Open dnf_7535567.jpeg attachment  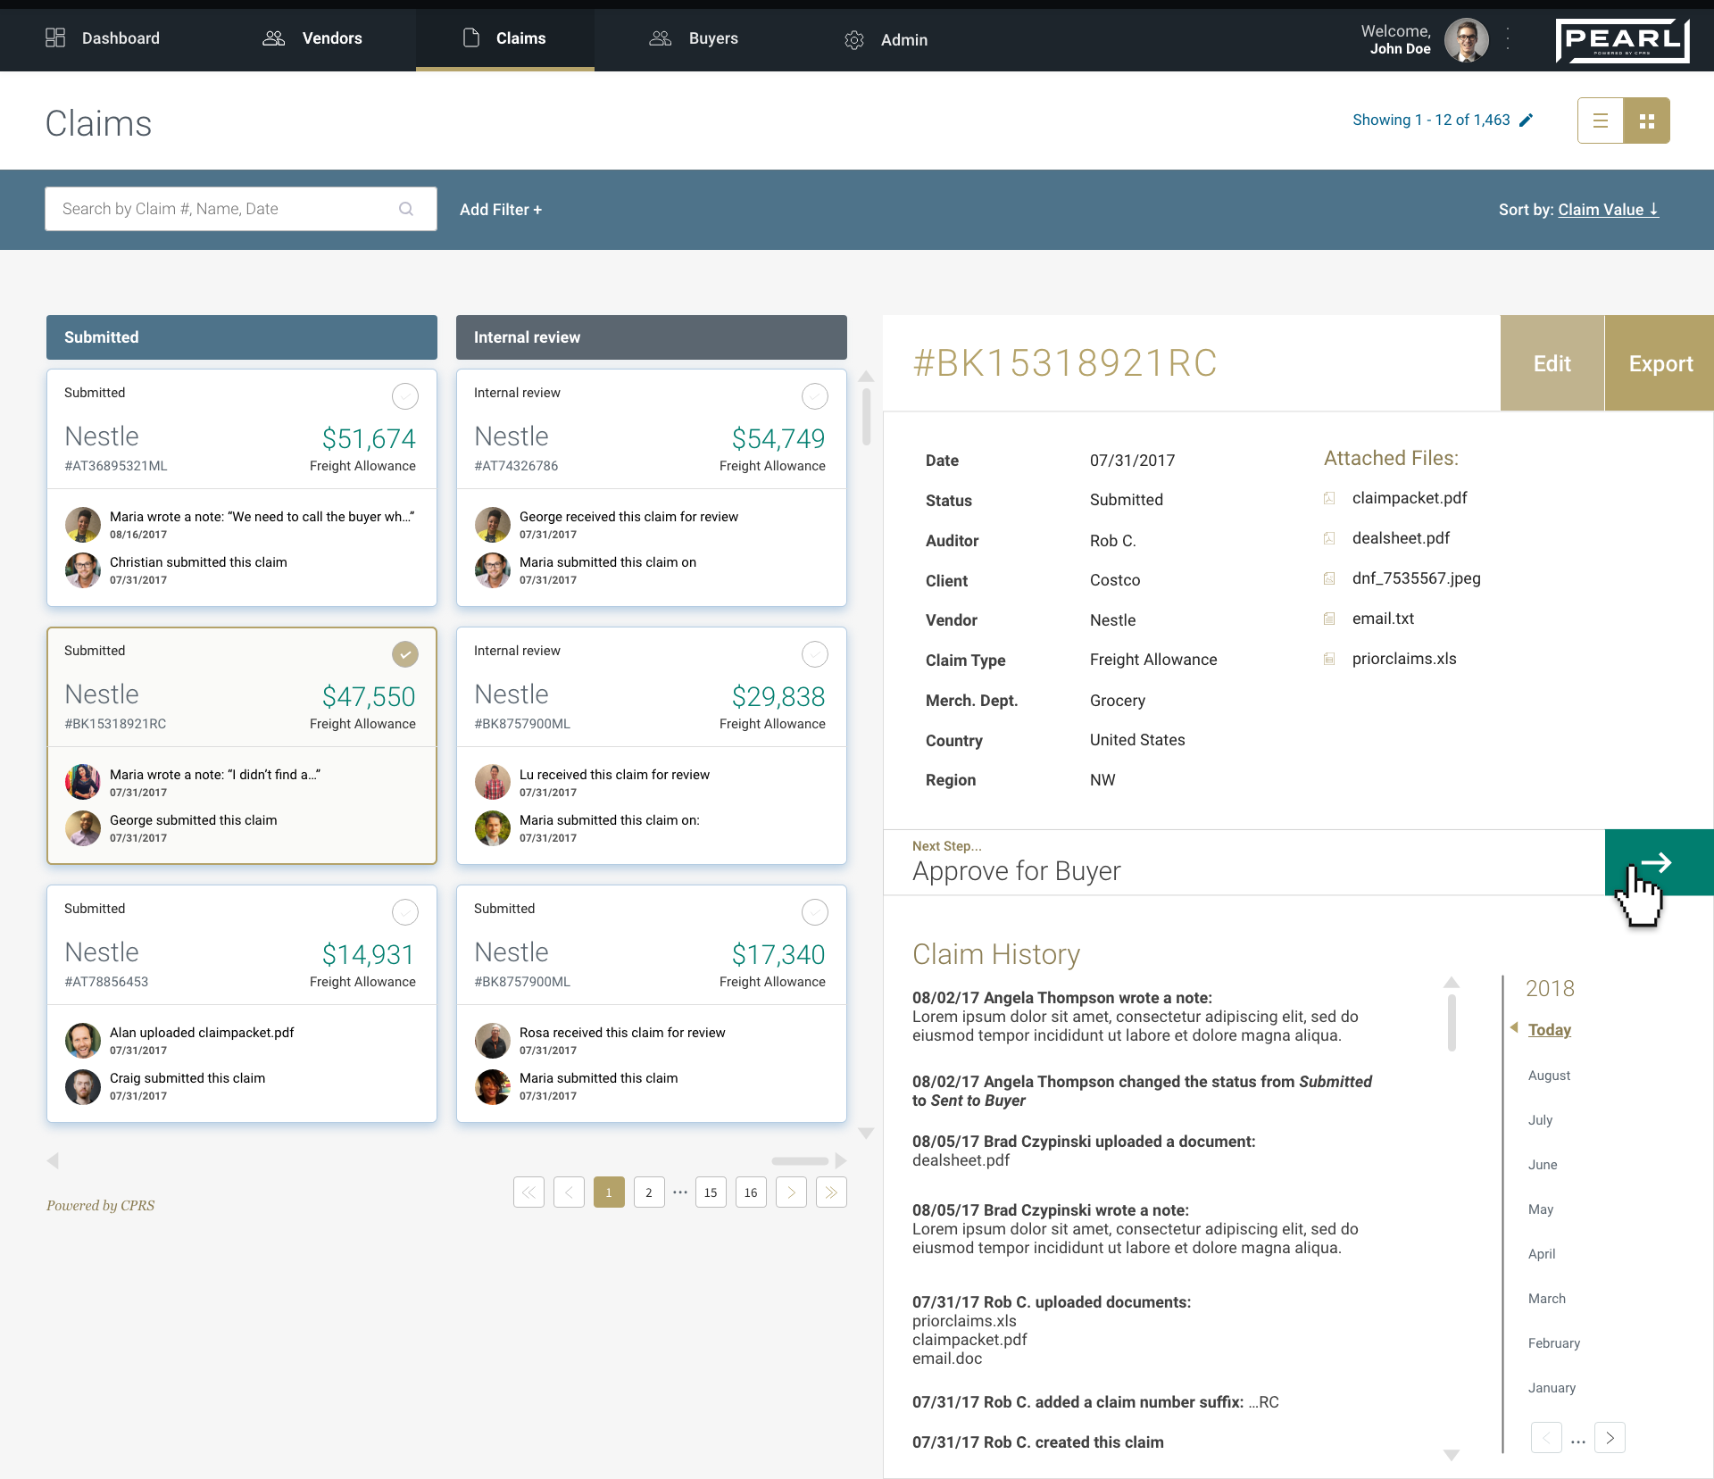coord(1416,578)
